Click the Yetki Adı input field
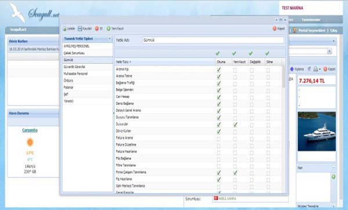Image resolution: width=348 pixels, height=210 pixels. pyautogui.click(x=213, y=40)
